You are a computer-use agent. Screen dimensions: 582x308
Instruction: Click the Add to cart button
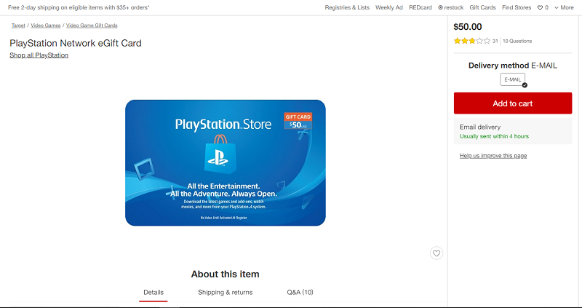coord(513,103)
